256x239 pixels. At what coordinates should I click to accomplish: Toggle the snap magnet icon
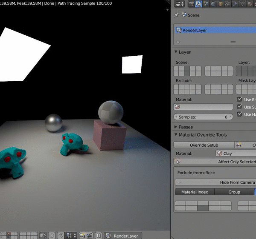coord(61,236)
